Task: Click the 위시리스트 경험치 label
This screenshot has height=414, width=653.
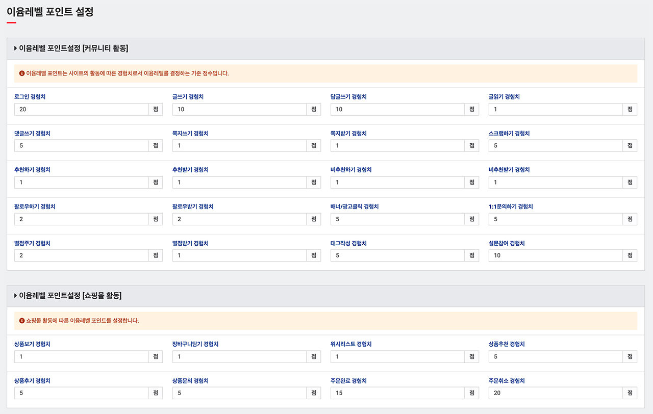Action: (x=351, y=344)
